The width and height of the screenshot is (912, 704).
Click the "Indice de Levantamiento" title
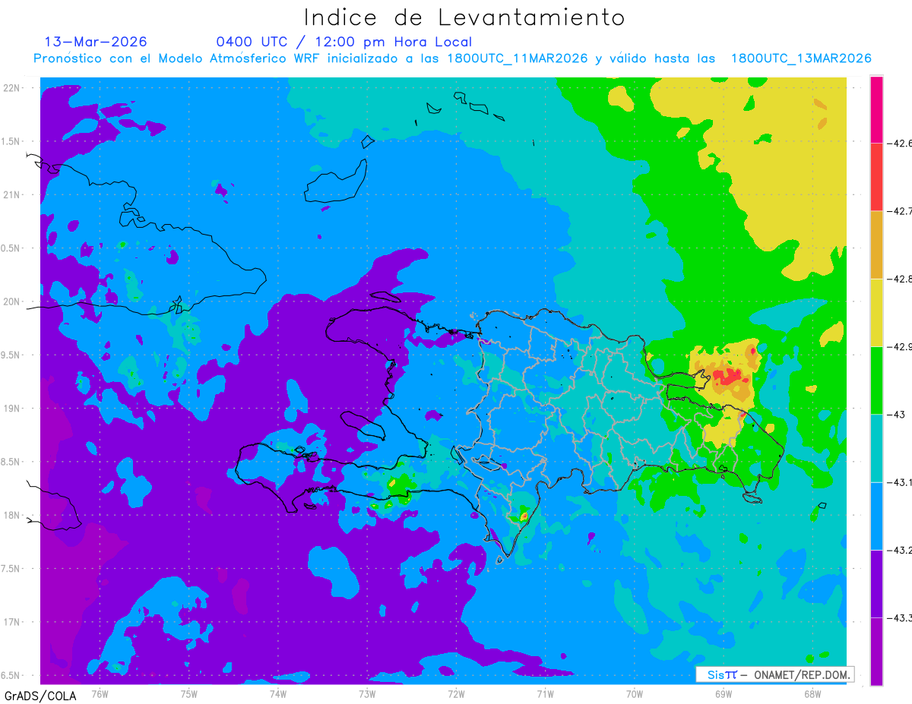coord(464,17)
